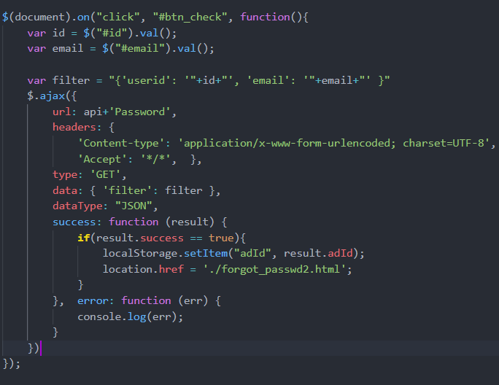Image resolution: width=499 pixels, height=385 pixels.
Task: Click console.log(err) statement
Action: (130, 316)
